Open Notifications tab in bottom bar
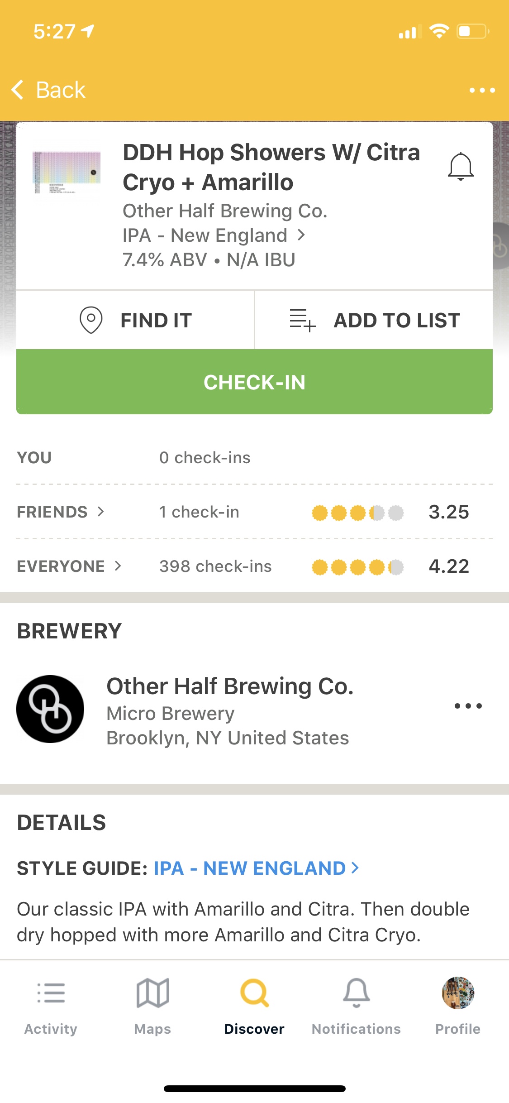This screenshot has width=509, height=1103. [356, 1006]
